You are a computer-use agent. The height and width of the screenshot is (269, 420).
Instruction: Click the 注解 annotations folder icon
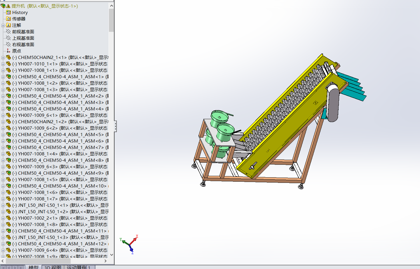8,25
